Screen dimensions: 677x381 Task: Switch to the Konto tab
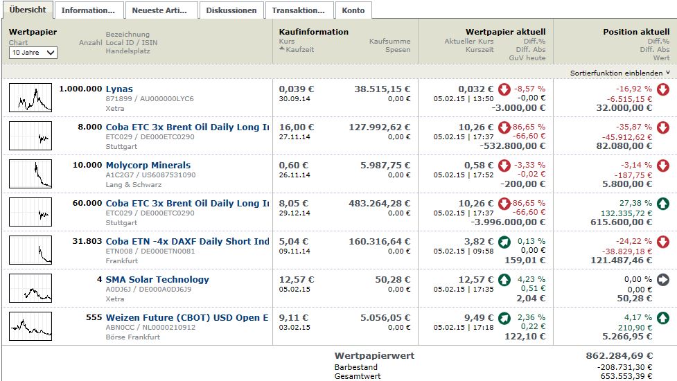point(353,10)
